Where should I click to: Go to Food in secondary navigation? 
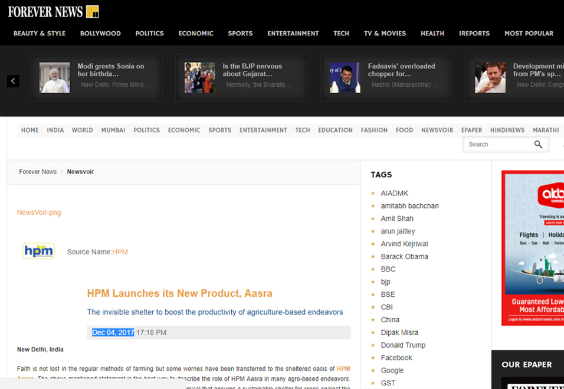(404, 130)
